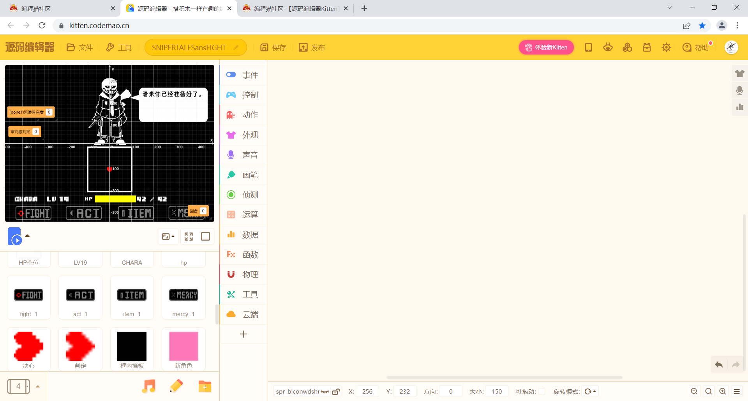Open the music library note icon
This screenshot has width=748, height=401.
pyautogui.click(x=148, y=386)
